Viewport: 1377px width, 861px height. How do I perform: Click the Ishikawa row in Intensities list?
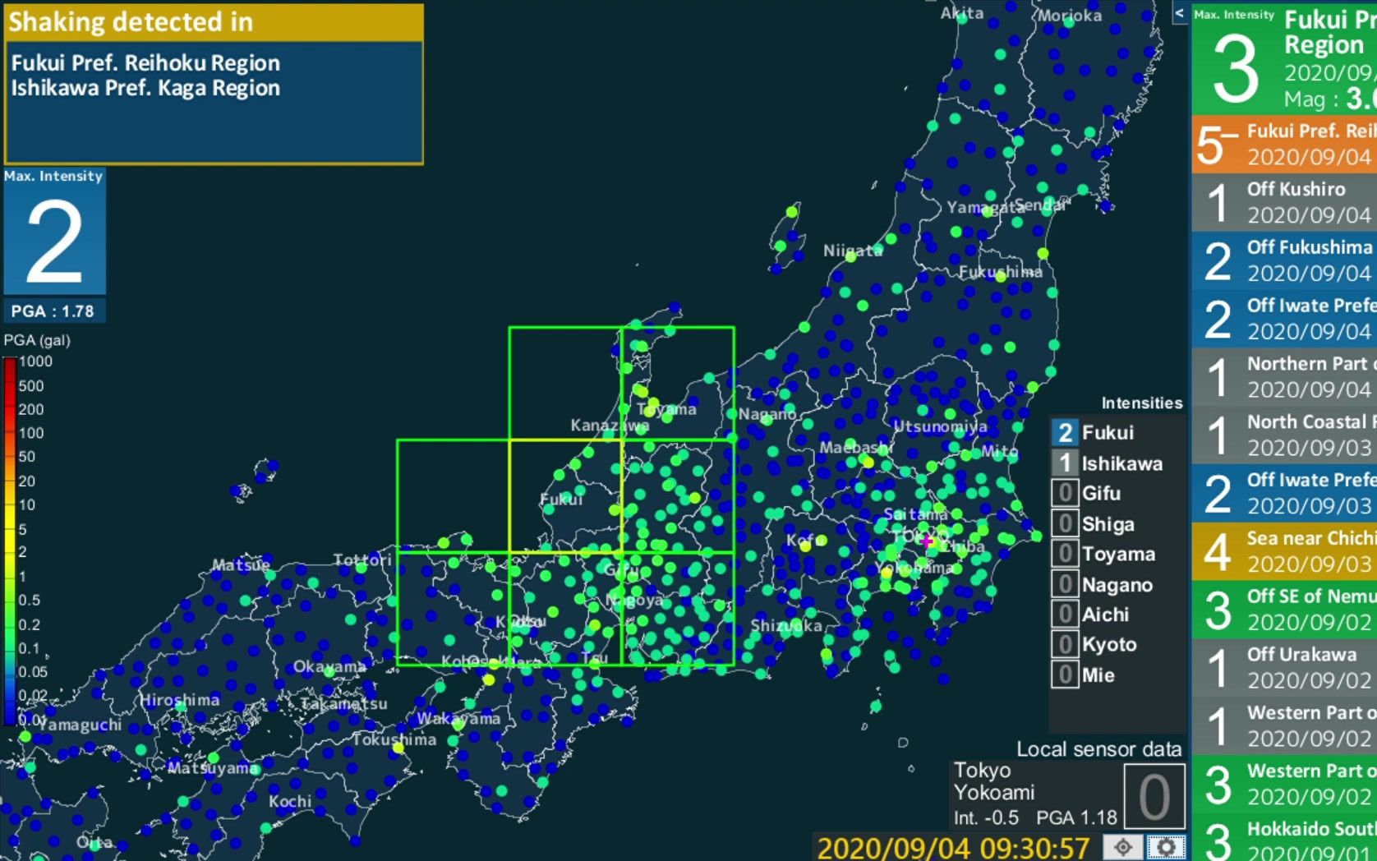pos(1117,463)
